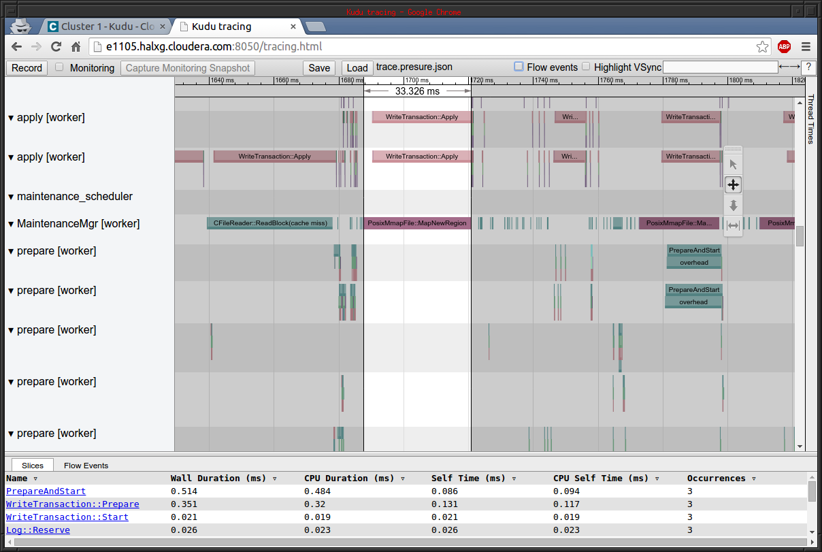Switch to the Flow Events tab
Image resolution: width=822 pixels, height=552 pixels.
86,466
